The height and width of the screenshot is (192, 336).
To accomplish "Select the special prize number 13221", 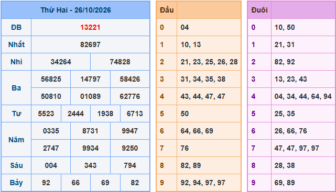I will [90, 27].
